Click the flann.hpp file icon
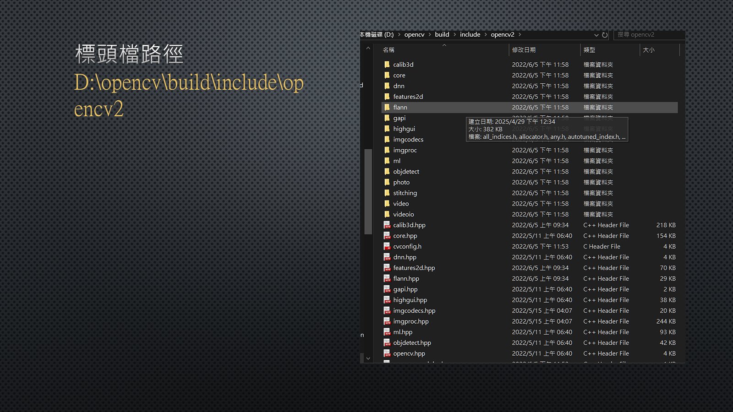733x412 pixels. point(387,278)
